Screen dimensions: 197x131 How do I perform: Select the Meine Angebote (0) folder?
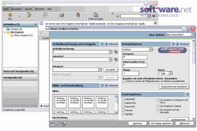[21, 35]
